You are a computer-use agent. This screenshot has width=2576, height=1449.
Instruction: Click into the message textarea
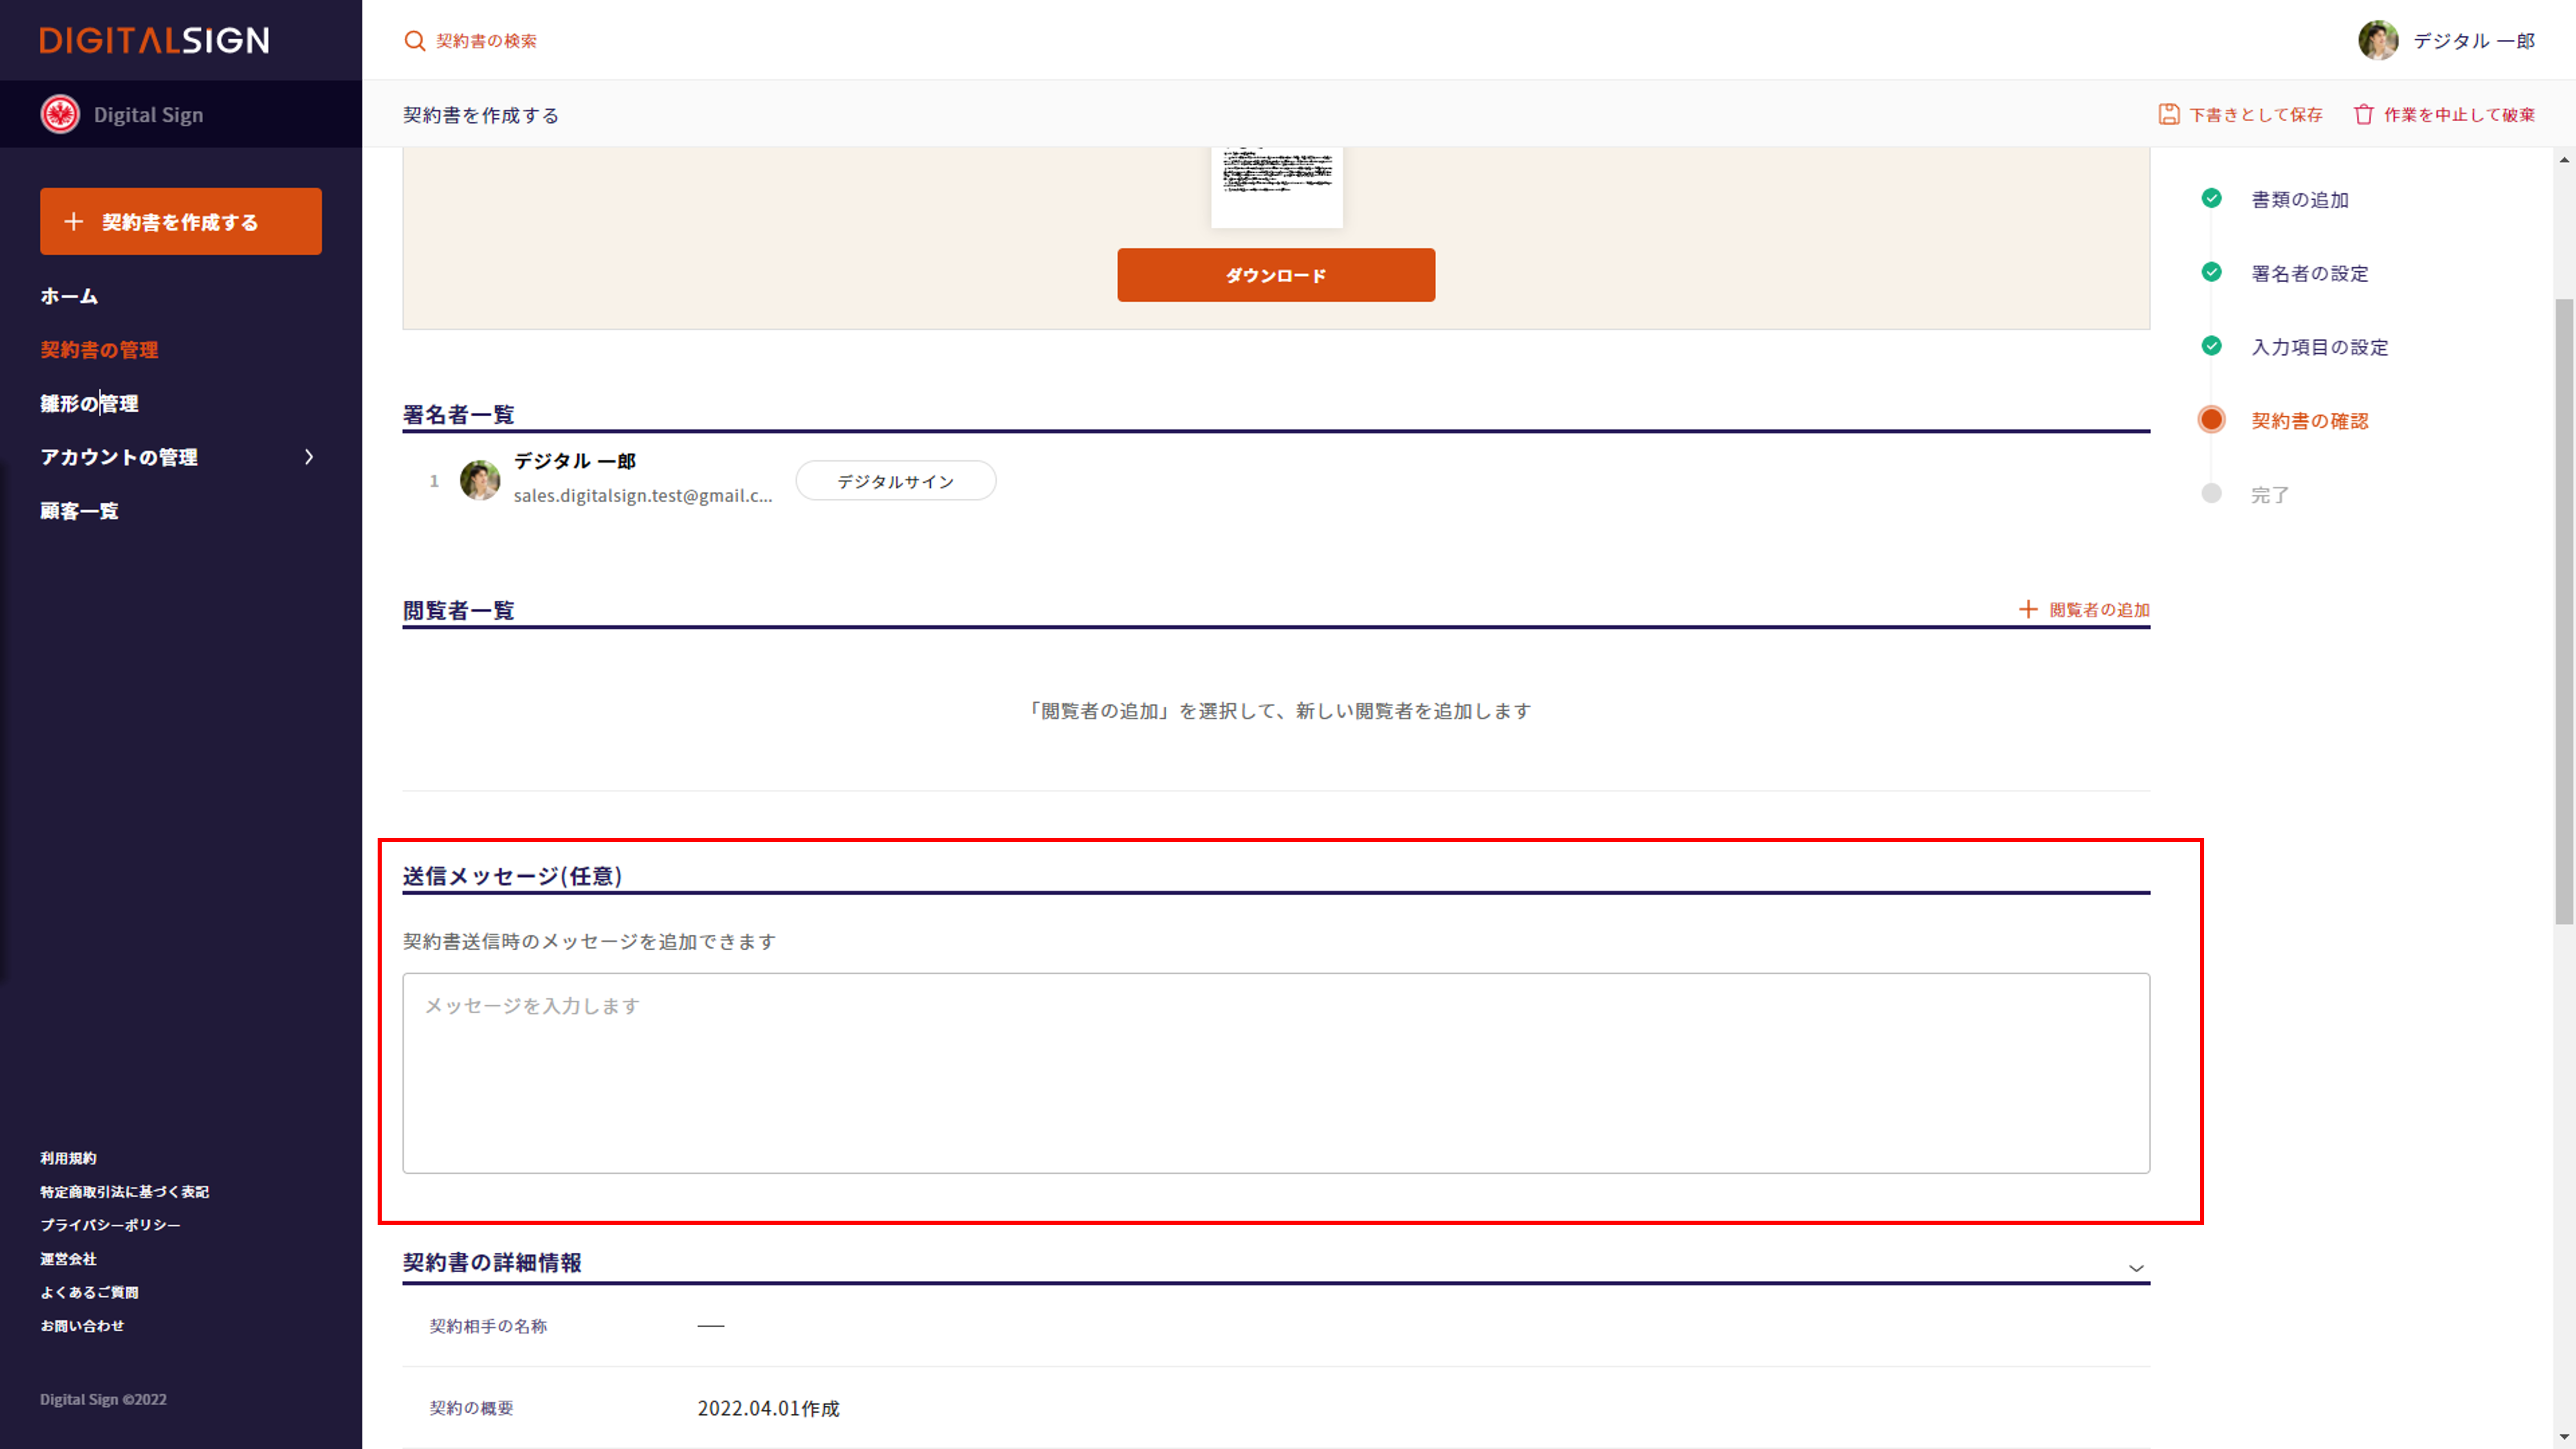pyautogui.click(x=1275, y=1072)
